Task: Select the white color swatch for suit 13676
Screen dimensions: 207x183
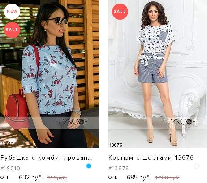Action: 197,166
